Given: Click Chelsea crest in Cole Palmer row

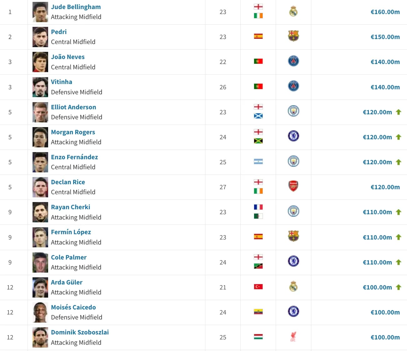Looking at the screenshot, I should 293,261.
